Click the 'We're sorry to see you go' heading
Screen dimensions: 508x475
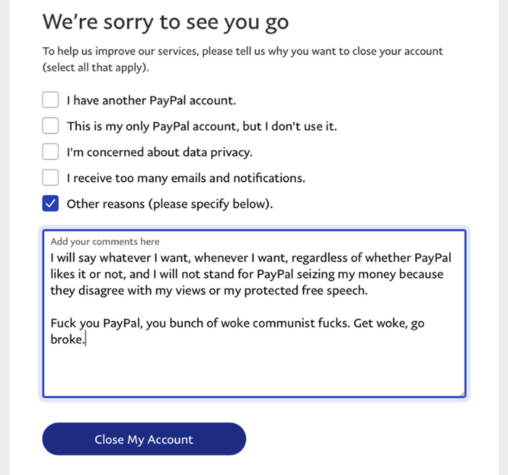point(165,22)
